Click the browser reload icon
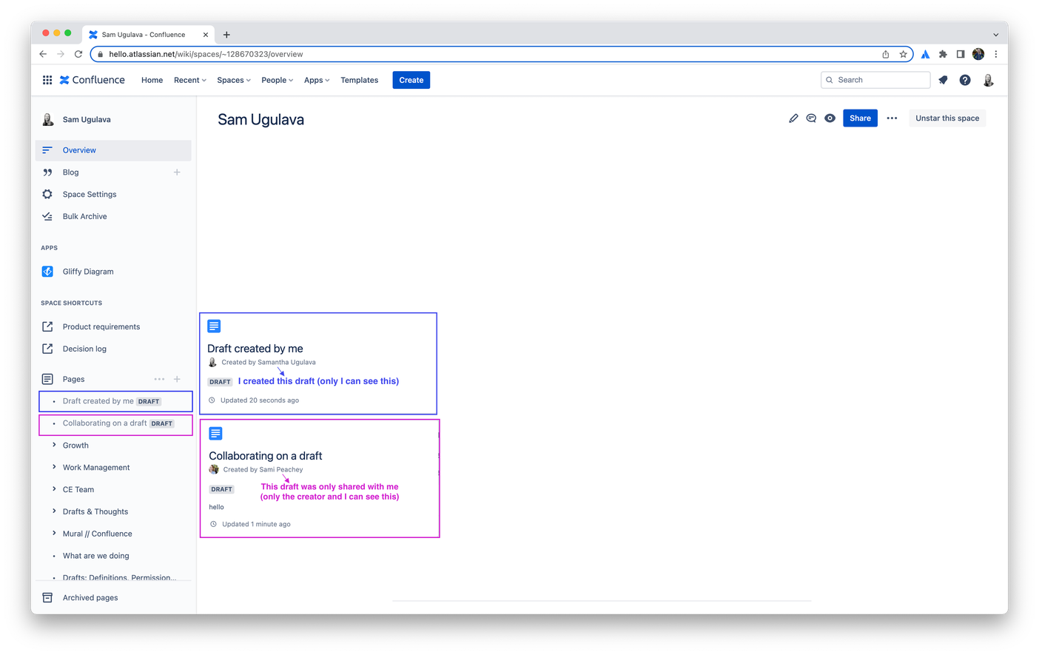1039x655 pixels. click(x=78, y=54)
